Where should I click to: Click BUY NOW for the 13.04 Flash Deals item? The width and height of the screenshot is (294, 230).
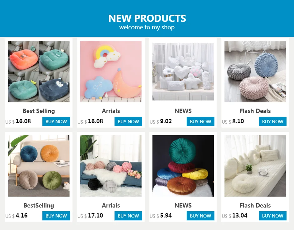click(272, 216)
